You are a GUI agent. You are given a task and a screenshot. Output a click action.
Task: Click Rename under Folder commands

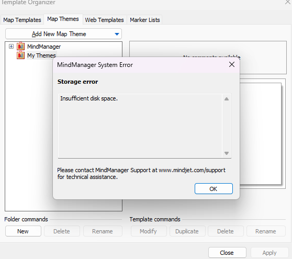tap(103, 231)
